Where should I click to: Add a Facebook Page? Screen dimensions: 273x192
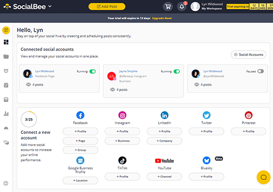pos(80,141)
